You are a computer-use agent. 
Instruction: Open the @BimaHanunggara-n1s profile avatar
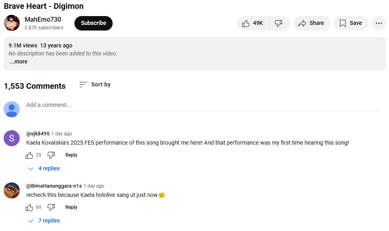(x=12, y=190)
